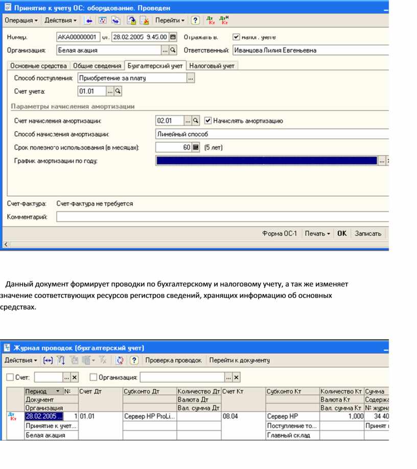Click the double-arrow input-based-on icon
Image resolution: width=417 pixels, height=469 pixels.
115,20
